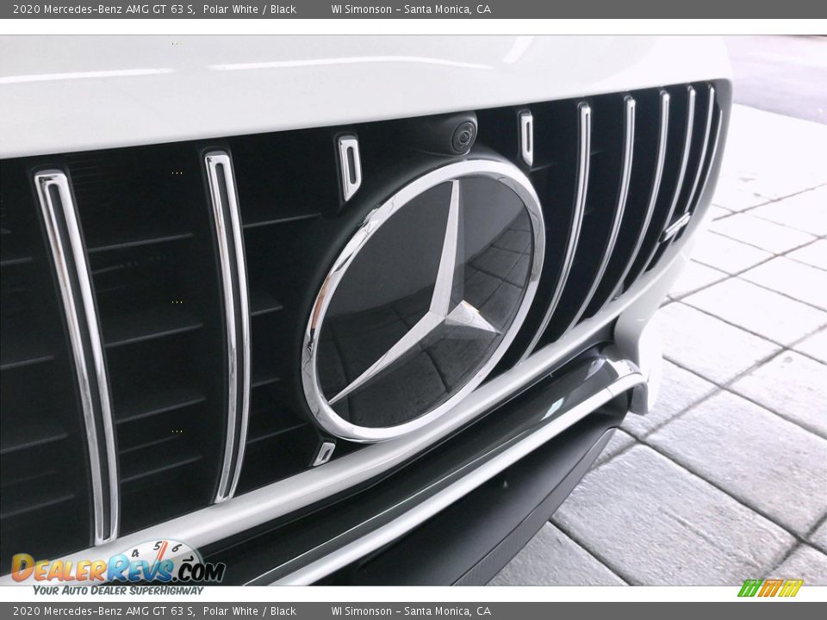827x620 pixels.
Task: Click the bottom caption "2020 Mercedes-Benz AMG GT 63 S"
Action: point(103,611)
